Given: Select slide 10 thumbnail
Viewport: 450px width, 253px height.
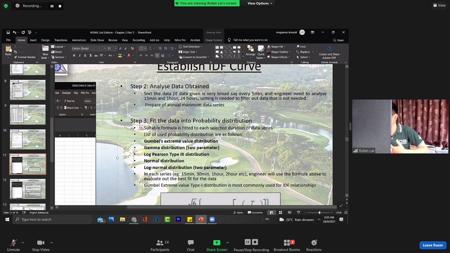Looking at the screenshot, I should (x=28, y=139).
